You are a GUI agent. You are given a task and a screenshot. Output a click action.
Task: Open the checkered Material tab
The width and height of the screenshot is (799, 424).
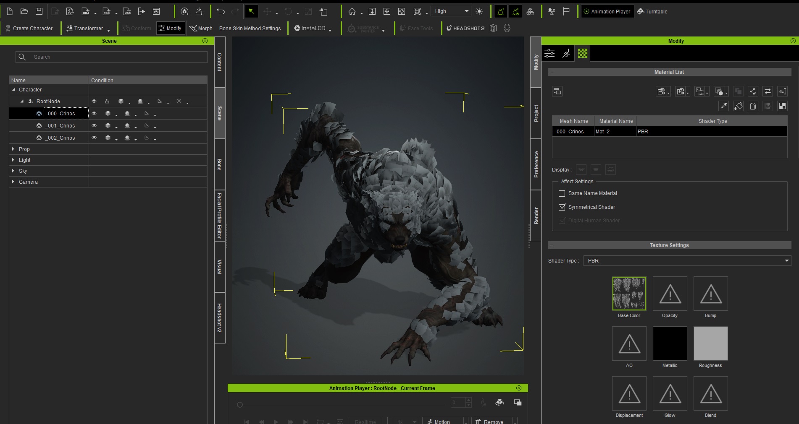pos(583,53)
